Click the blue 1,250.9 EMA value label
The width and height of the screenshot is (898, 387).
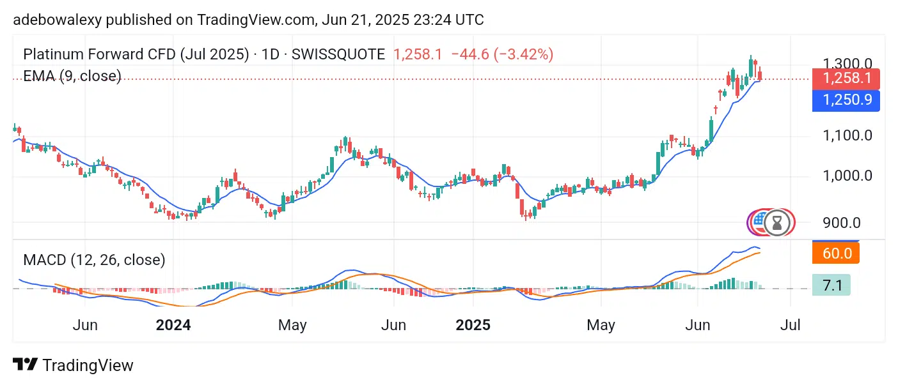click(846, 100)
